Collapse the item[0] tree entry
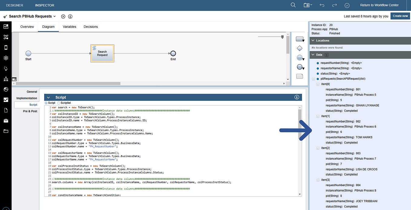 [318, 84]
